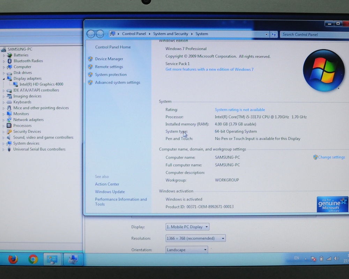Select the Disk drives icon
Viewport: 349px width, 279px height.
point(9,73)
